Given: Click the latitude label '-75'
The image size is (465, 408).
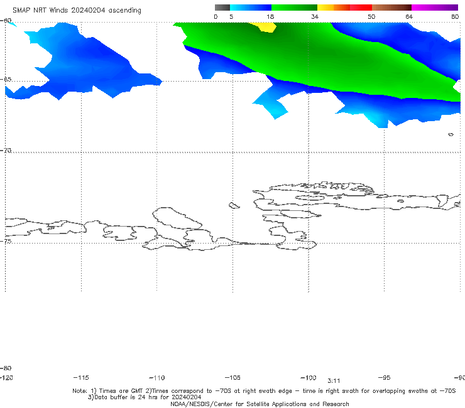Looking at the screenshot, I should (6, 241).
